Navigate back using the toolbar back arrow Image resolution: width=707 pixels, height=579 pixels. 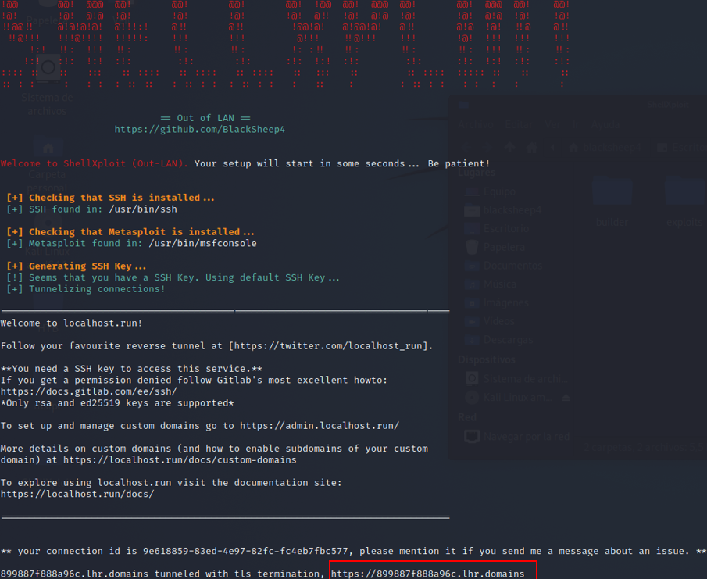[466, 147]
